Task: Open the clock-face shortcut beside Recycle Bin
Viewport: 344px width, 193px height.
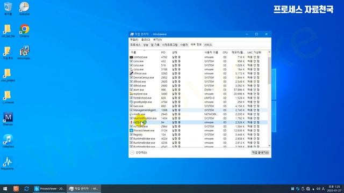Action: 24,9
